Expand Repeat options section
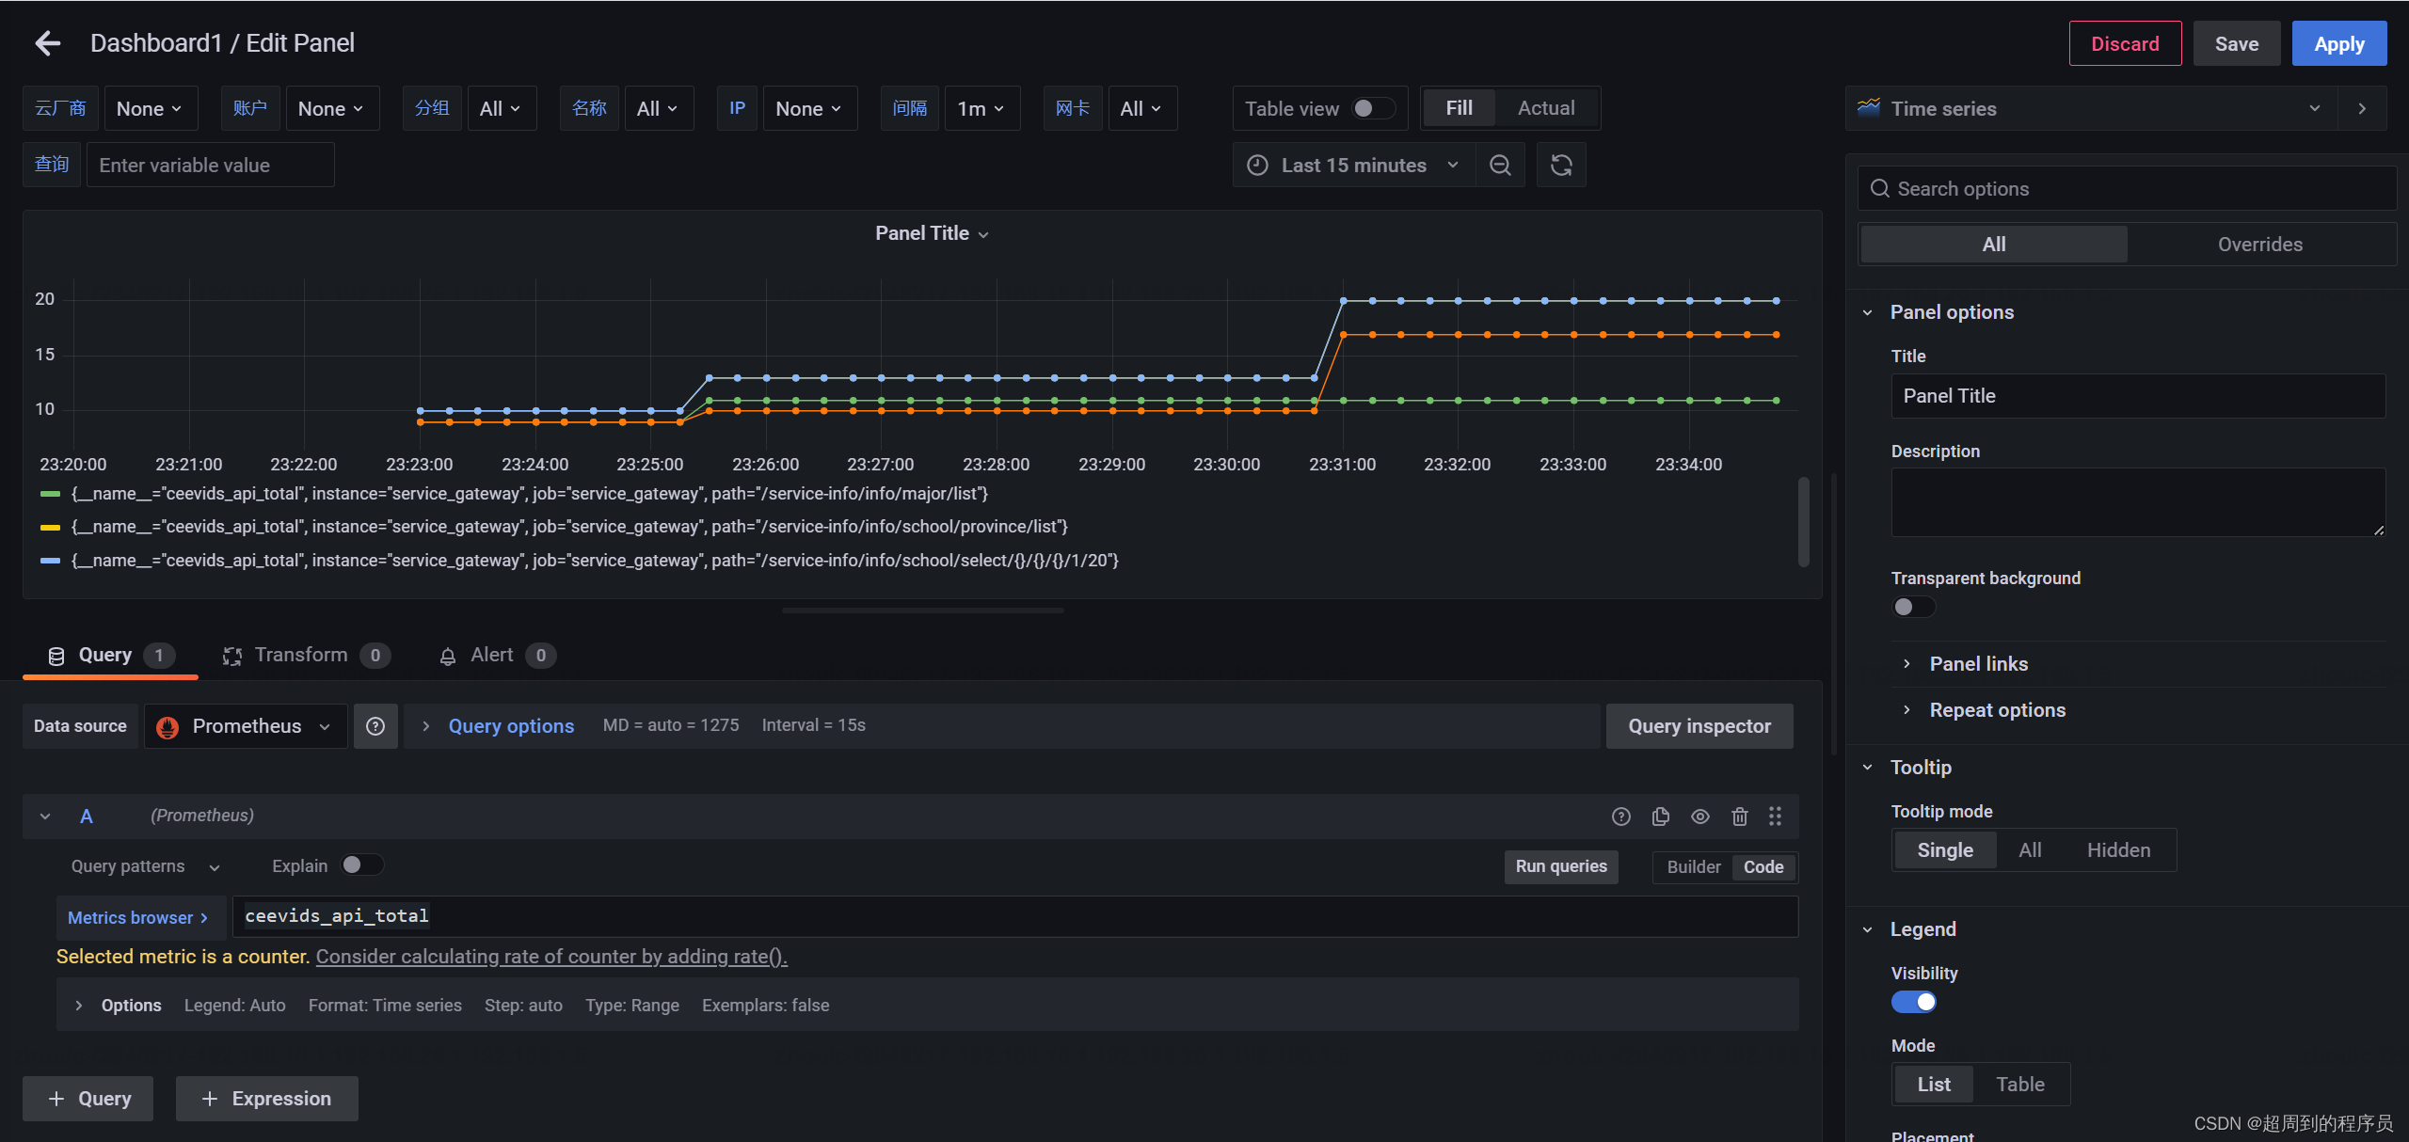This screenshot has width=2409, height=1142. tap(1997, 710)
